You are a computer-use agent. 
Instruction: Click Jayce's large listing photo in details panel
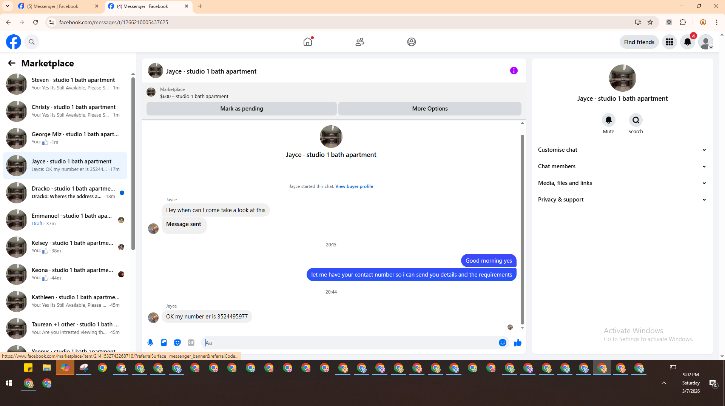[622, 78]
